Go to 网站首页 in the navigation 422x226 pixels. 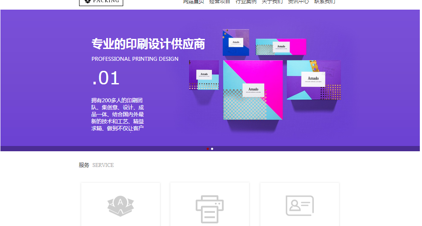click(193, 2)
